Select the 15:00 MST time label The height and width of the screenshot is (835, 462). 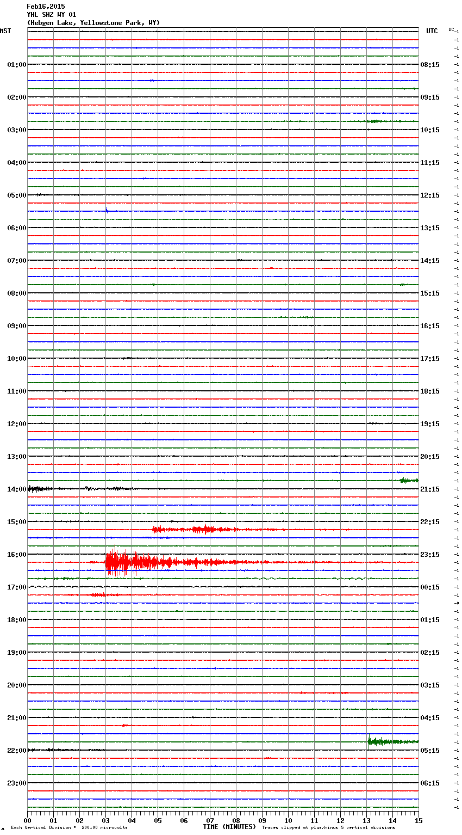click(17, 522)
